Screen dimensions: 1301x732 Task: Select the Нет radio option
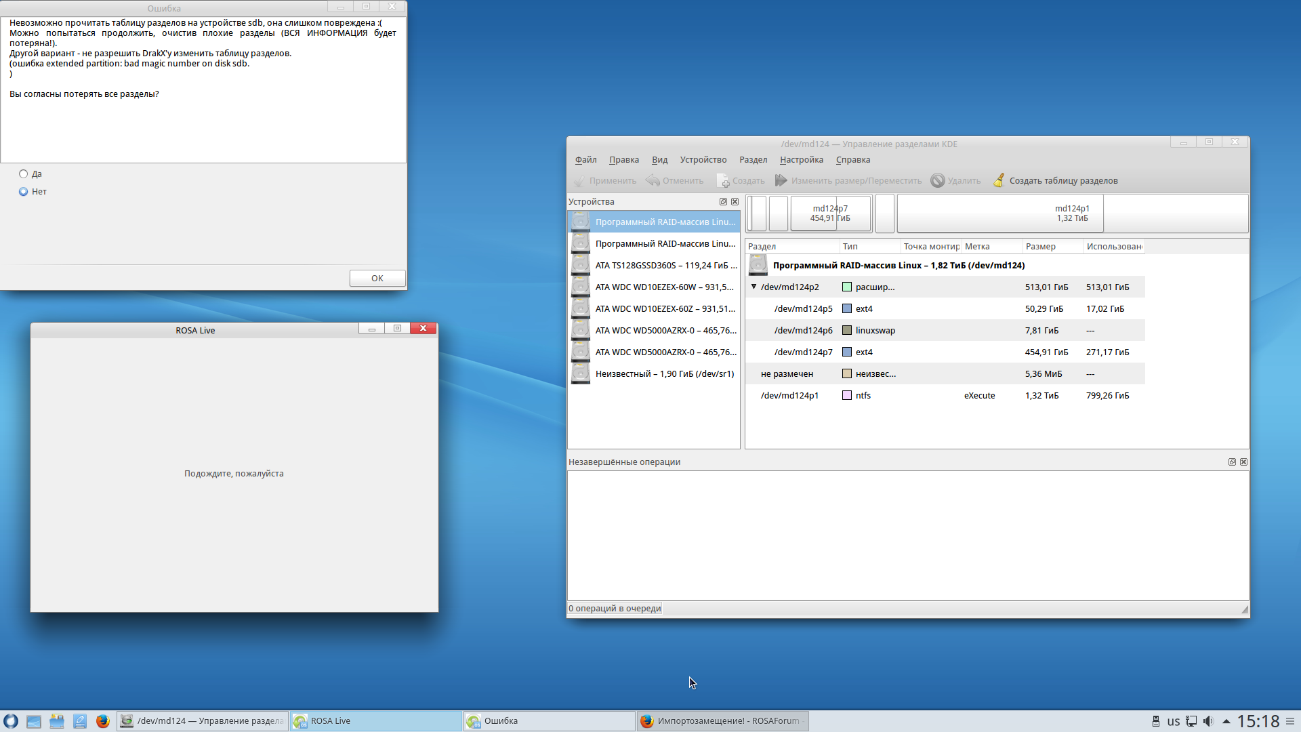24,192
